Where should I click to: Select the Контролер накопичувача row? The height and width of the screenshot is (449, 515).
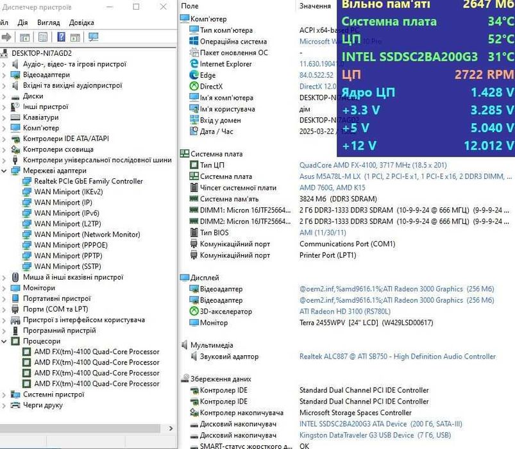(x=348, y=412)
